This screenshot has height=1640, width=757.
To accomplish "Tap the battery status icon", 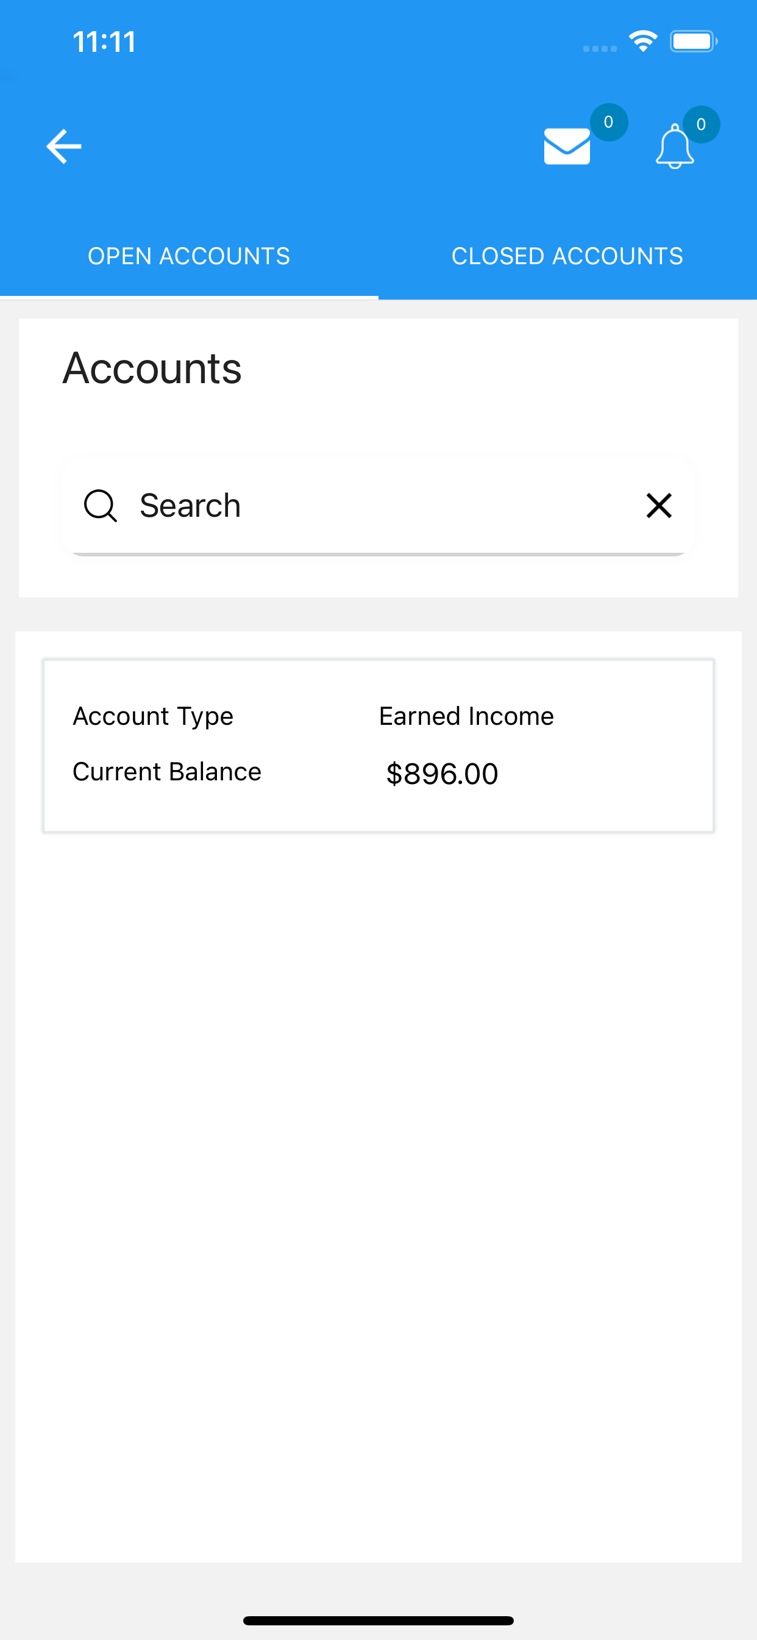I will (x=694, y=41).
